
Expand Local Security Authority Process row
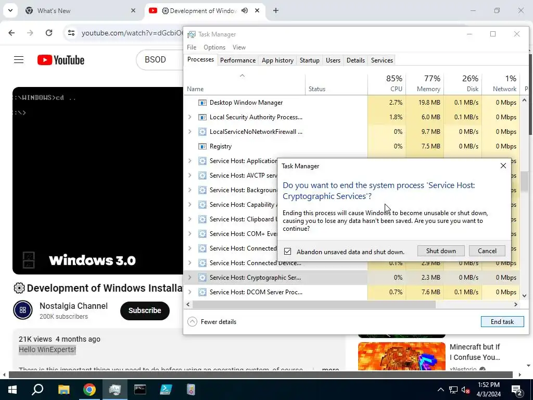tap(189, 117)
